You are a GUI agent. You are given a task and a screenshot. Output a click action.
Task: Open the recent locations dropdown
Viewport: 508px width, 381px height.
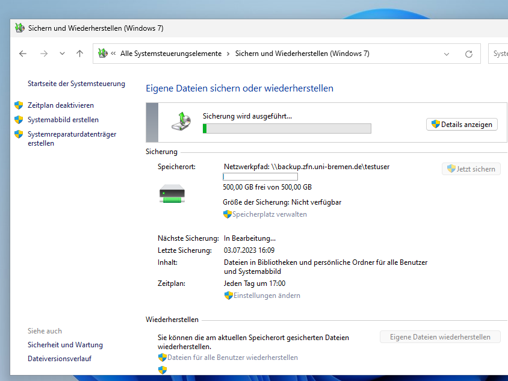[x=62, y=54]
